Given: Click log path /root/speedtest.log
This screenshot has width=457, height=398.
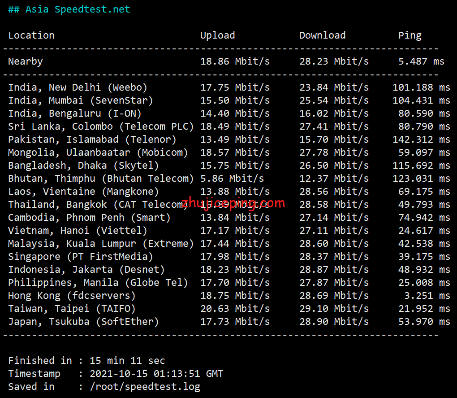Looking at the screenshot, I should [x=145, y=387].
